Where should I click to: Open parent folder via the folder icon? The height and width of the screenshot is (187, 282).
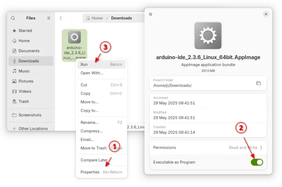click(x=259, y=83)
